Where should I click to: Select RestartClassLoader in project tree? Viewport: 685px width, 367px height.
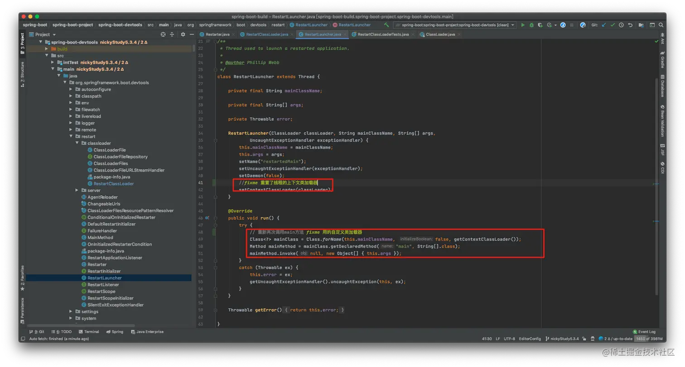pos(113,184)
